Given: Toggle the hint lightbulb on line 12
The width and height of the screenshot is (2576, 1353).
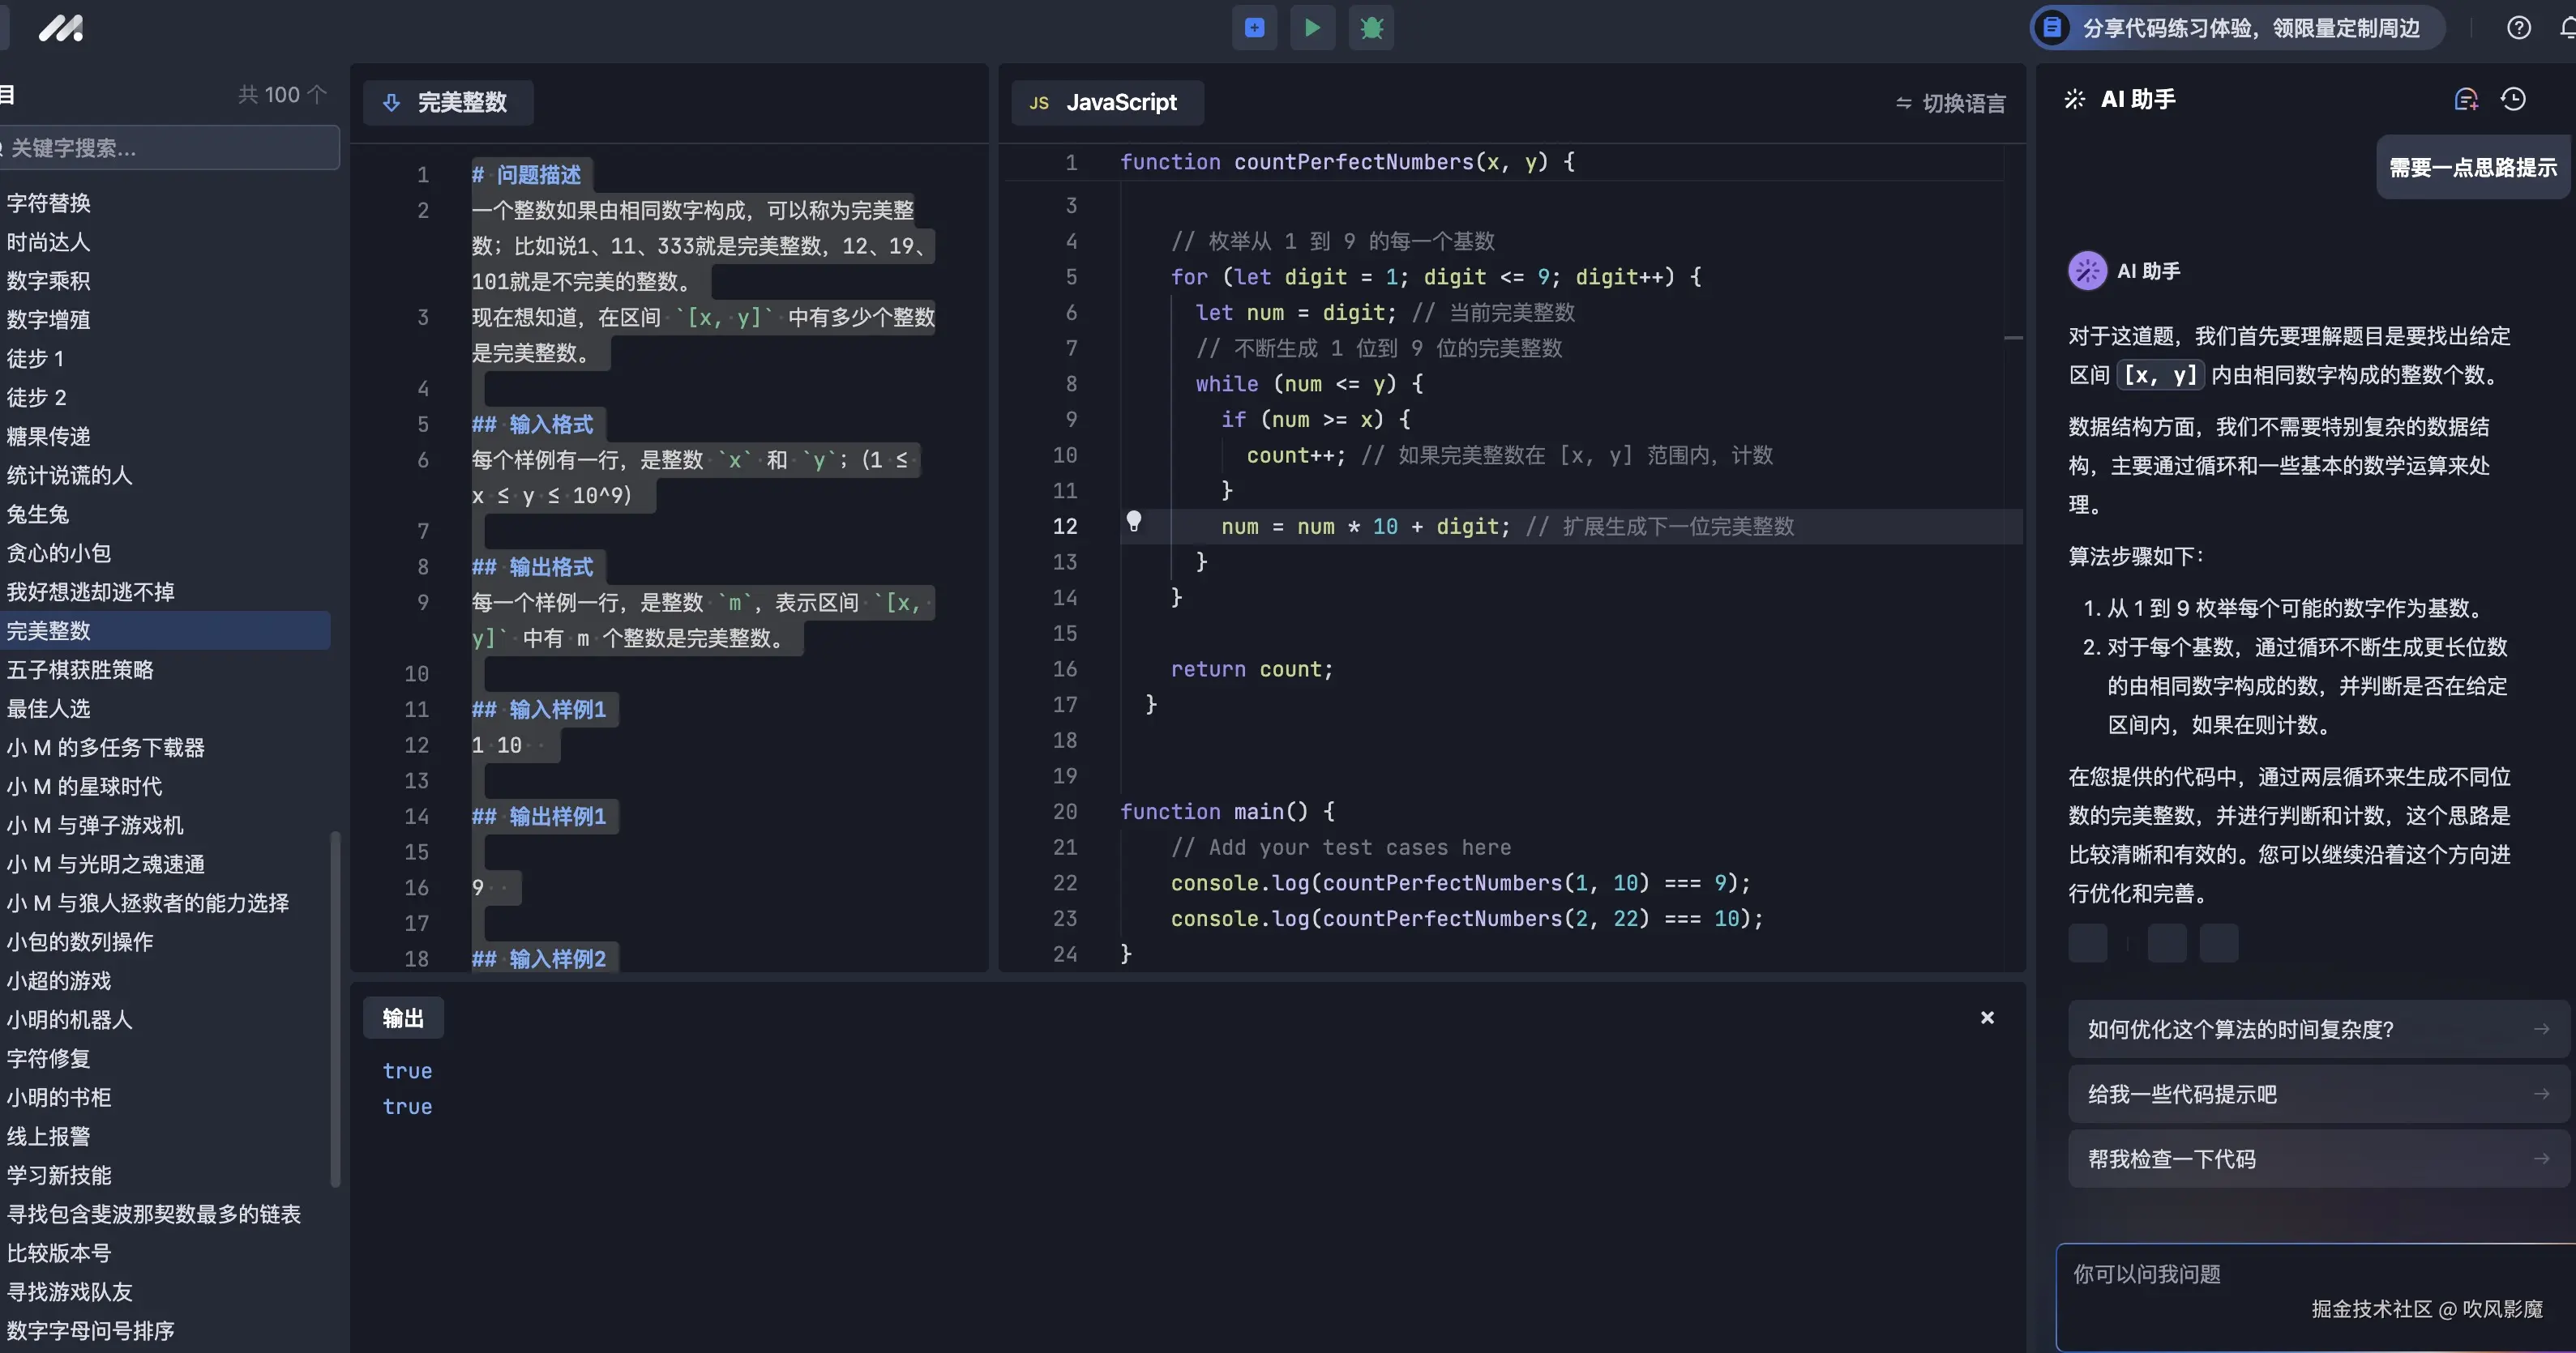Looking at the screenshot, I should tap(1135, 523).
